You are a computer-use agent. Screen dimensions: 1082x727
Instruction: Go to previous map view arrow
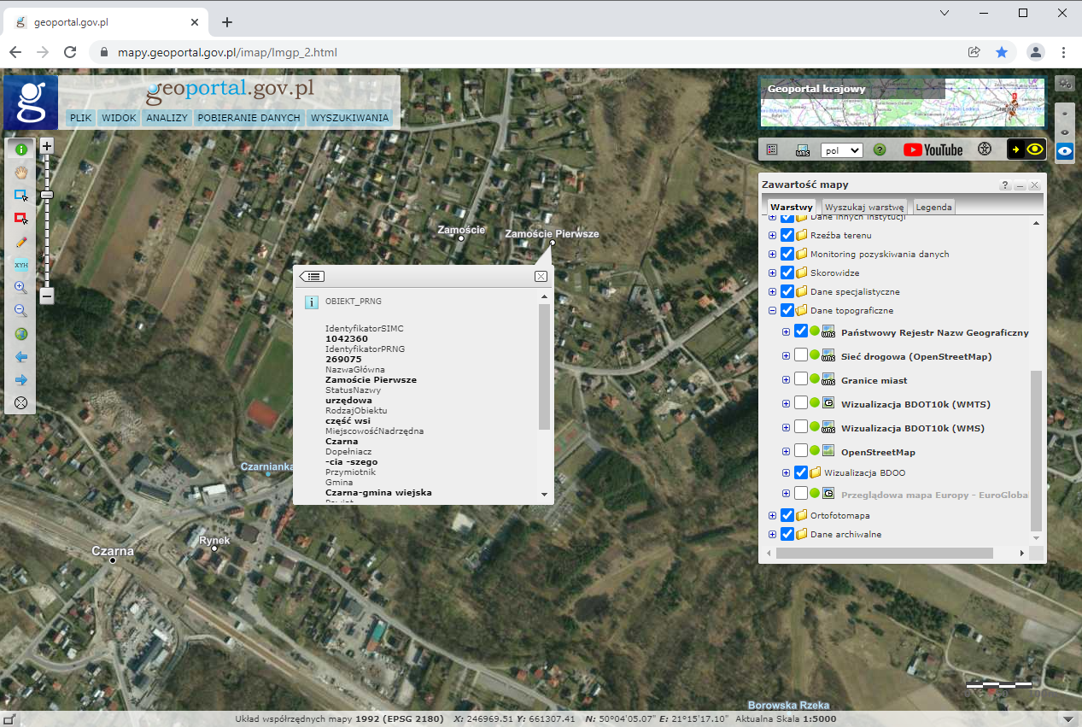coord(21,357)
